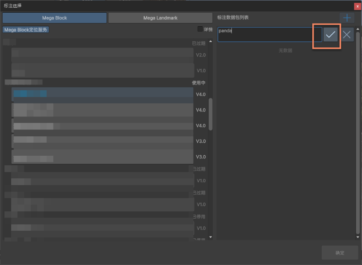The height and width of the screenshot is (265, 362).
Task: Close the 标注选择 dialog
Action: coord(357,5)
